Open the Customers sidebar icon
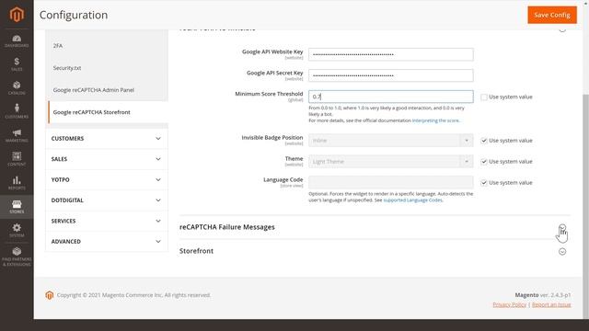 pyautogui.click(x=17, y=111)
